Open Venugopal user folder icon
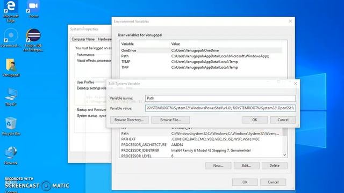 pyautogui.click(x=11, y=68)
